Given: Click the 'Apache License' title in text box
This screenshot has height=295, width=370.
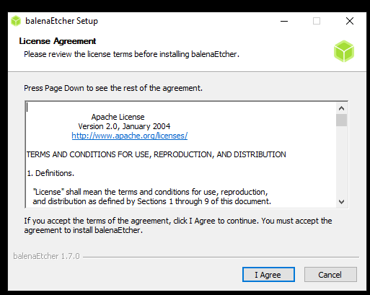Looking at the screenshot, I should click(x=118, y=117).
